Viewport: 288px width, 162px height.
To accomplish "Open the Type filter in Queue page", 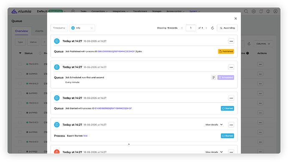I will (x=20, y=42).
